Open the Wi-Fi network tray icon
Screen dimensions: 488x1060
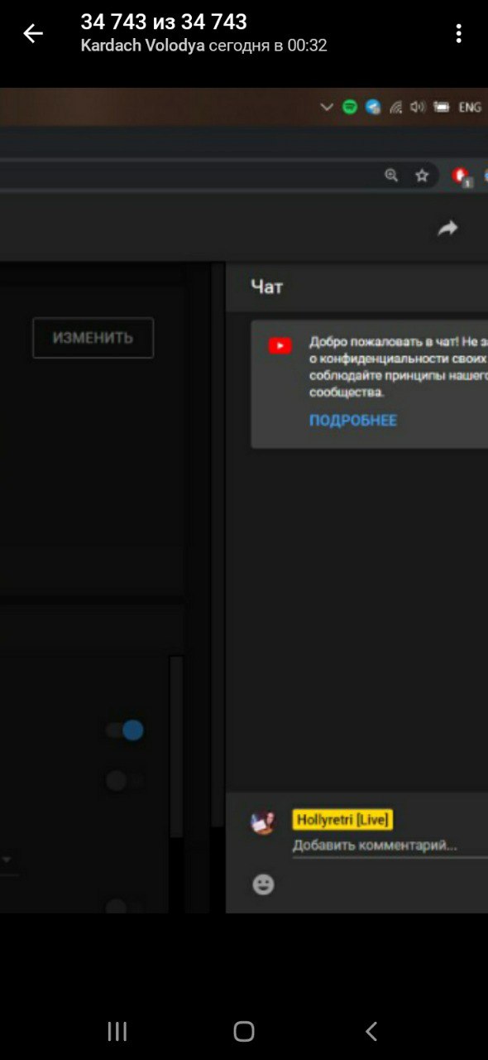(395, 107)
